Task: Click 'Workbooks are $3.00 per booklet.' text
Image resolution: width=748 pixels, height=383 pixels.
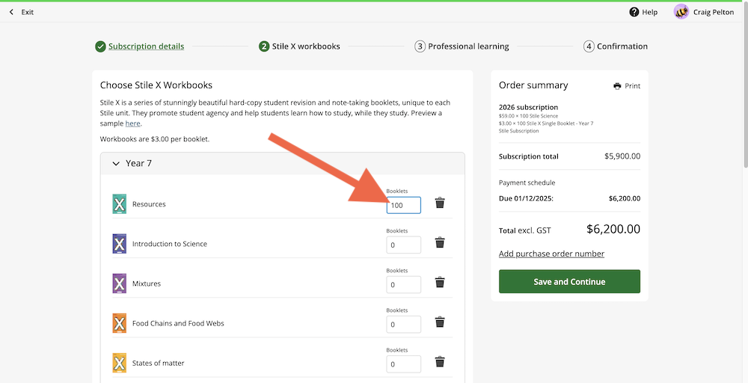Action: pos(155,139)
